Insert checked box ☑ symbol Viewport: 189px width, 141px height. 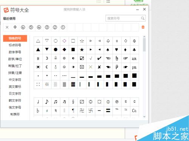coord(82,58)
